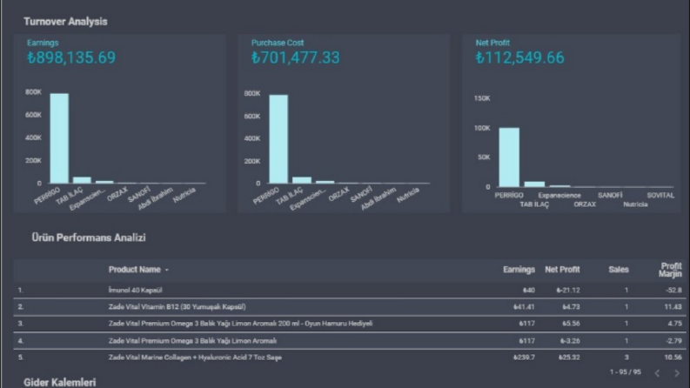Click product name in row 4
Viewport: 690px width, 388px height.
[193, 340]
